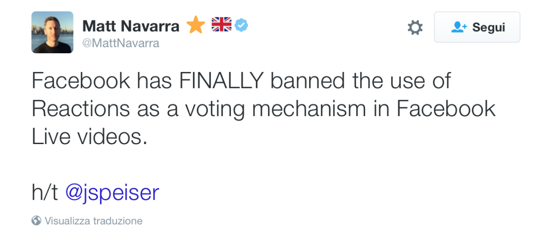Click the add-person icon in Segui
The width and height of the screenshot is (551, 234).
pos(459,27)
